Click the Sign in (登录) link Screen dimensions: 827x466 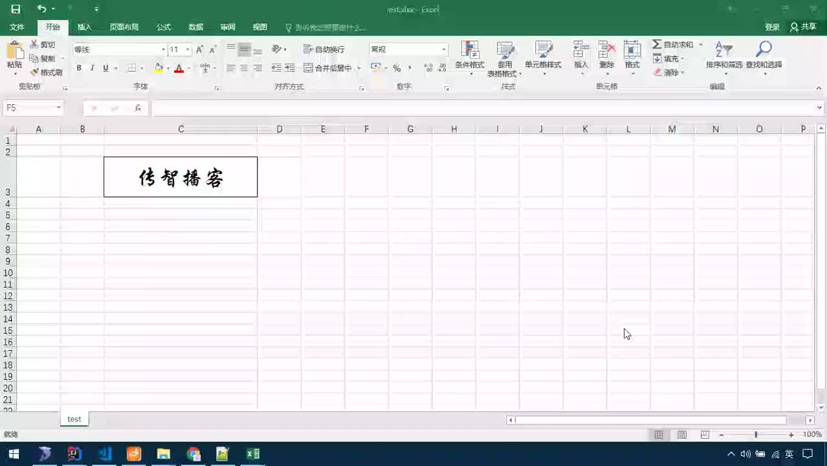click(772, 27)
